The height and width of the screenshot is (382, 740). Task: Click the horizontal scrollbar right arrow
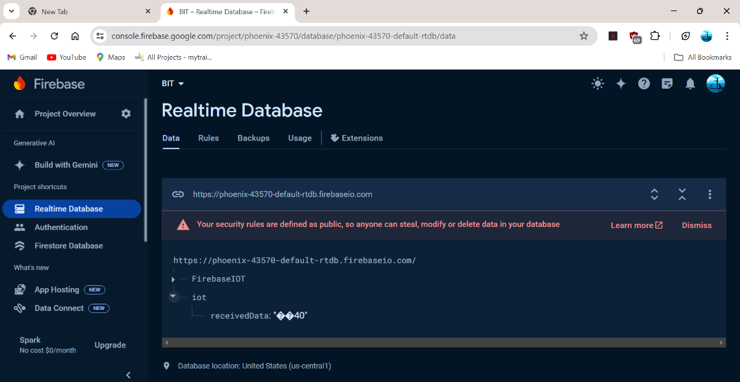coord(722,343)
